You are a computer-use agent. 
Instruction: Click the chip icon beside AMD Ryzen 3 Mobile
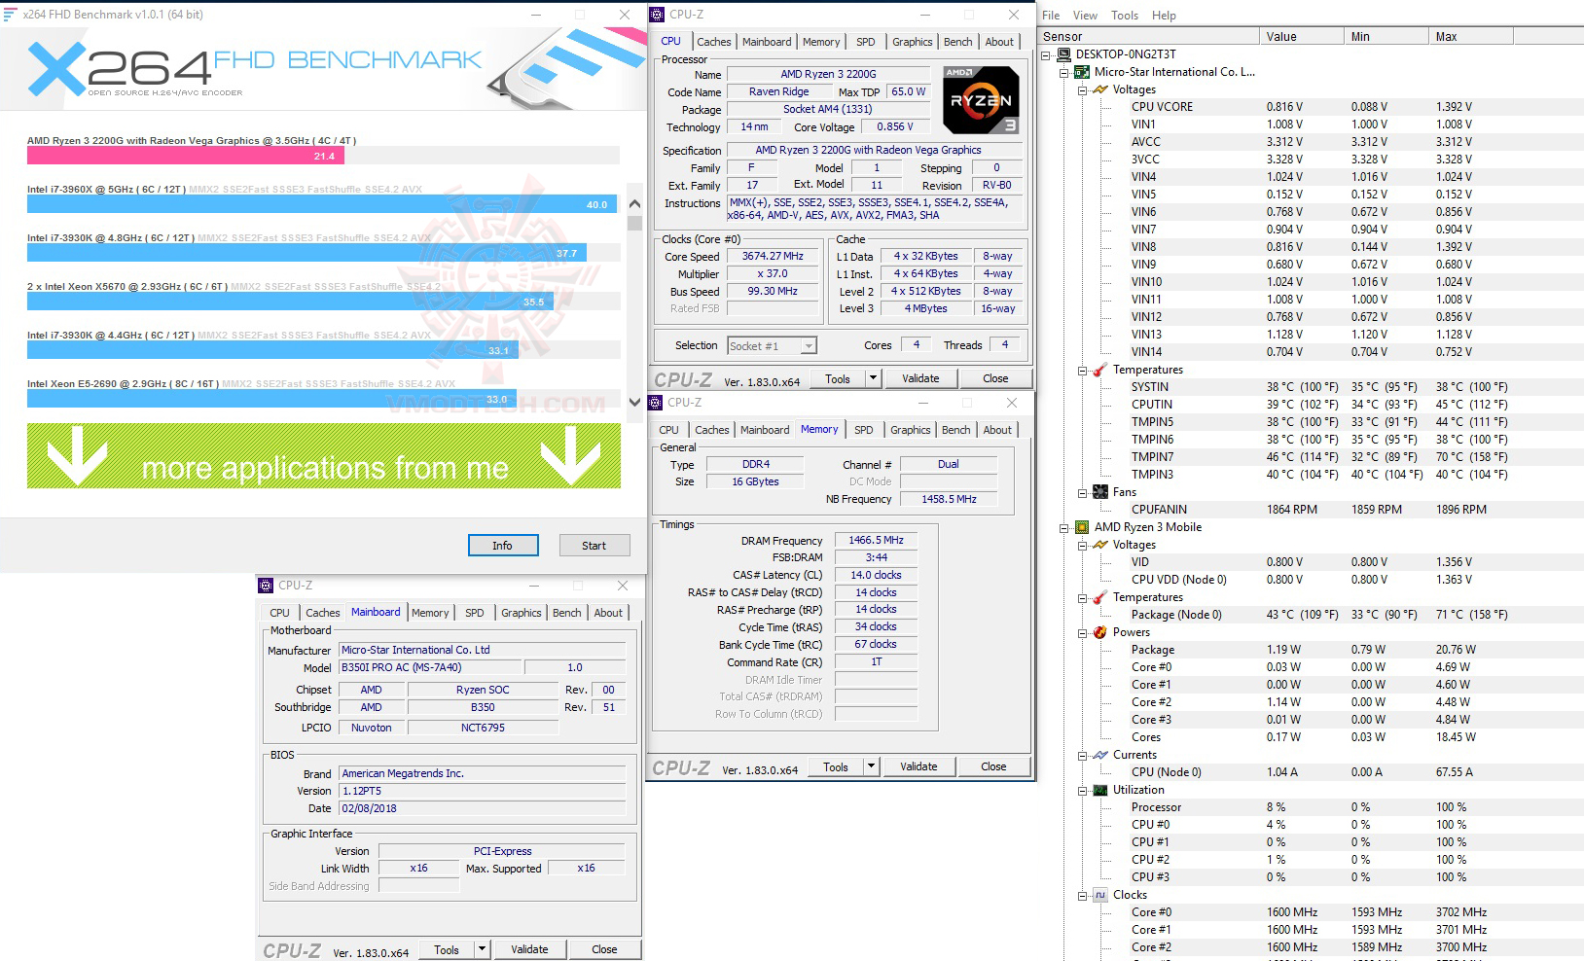click(x=1082, y=527)
